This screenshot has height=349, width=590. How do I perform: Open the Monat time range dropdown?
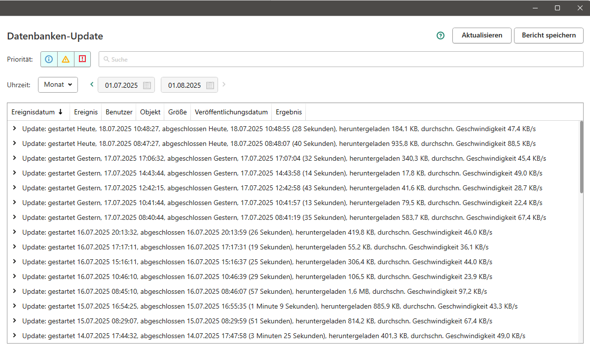(x=58, y=85)
